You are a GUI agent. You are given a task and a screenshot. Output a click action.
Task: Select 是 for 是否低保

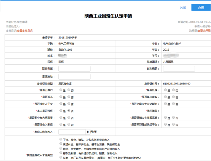click(x=166, y=90)
